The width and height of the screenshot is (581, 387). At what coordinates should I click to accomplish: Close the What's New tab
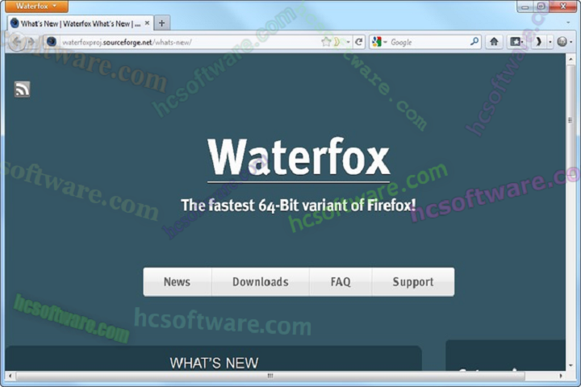point(147,23)
